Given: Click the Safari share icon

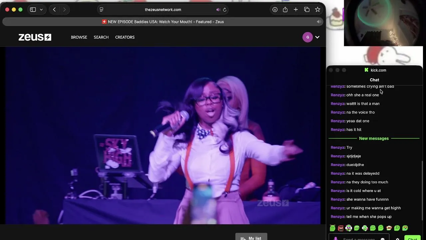Looking at the screenshot, I should click(x=285, y=10).
